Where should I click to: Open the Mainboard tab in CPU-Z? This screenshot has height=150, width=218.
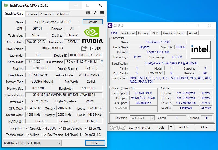point(128,33)
